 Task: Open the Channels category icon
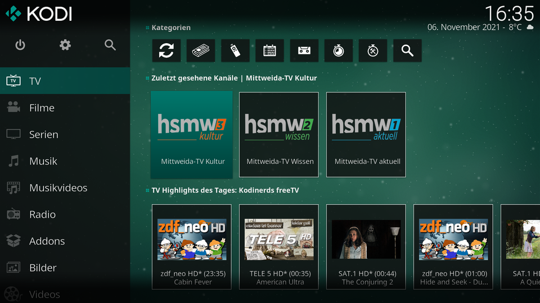pos(201,51)
